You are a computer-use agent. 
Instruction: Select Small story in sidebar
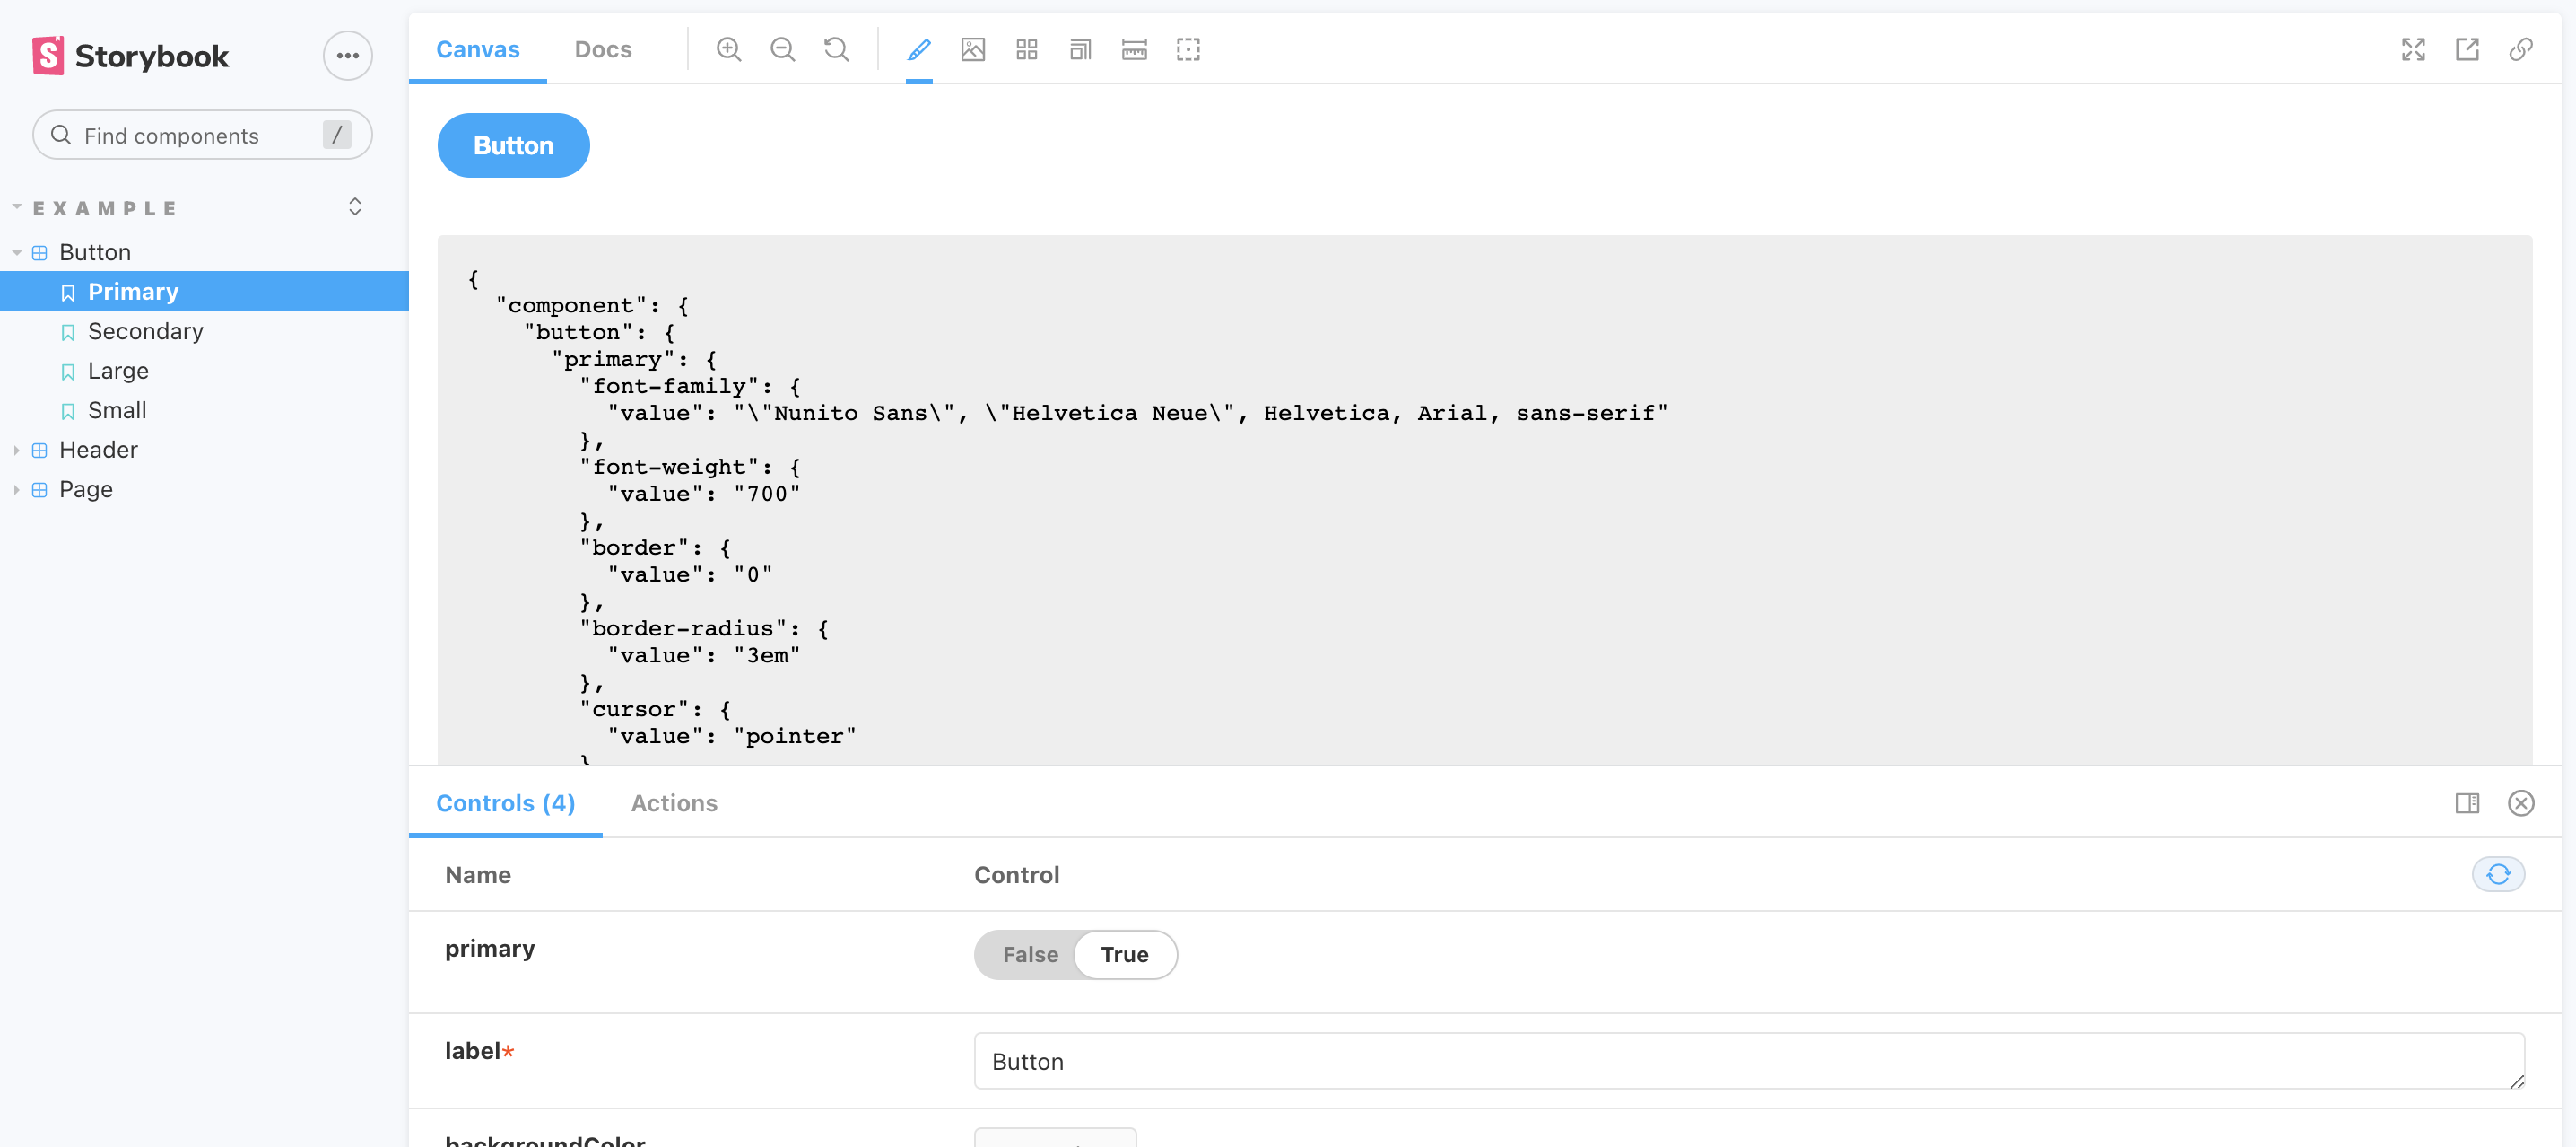pos(115,409)
